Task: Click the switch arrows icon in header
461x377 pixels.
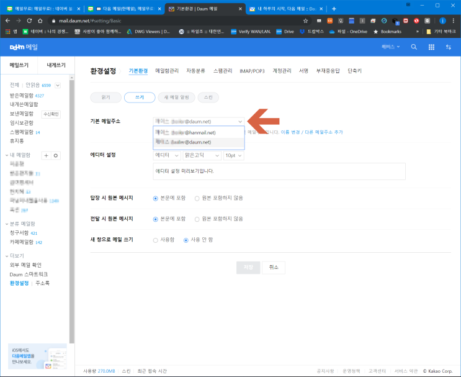Action: point(449,47)
